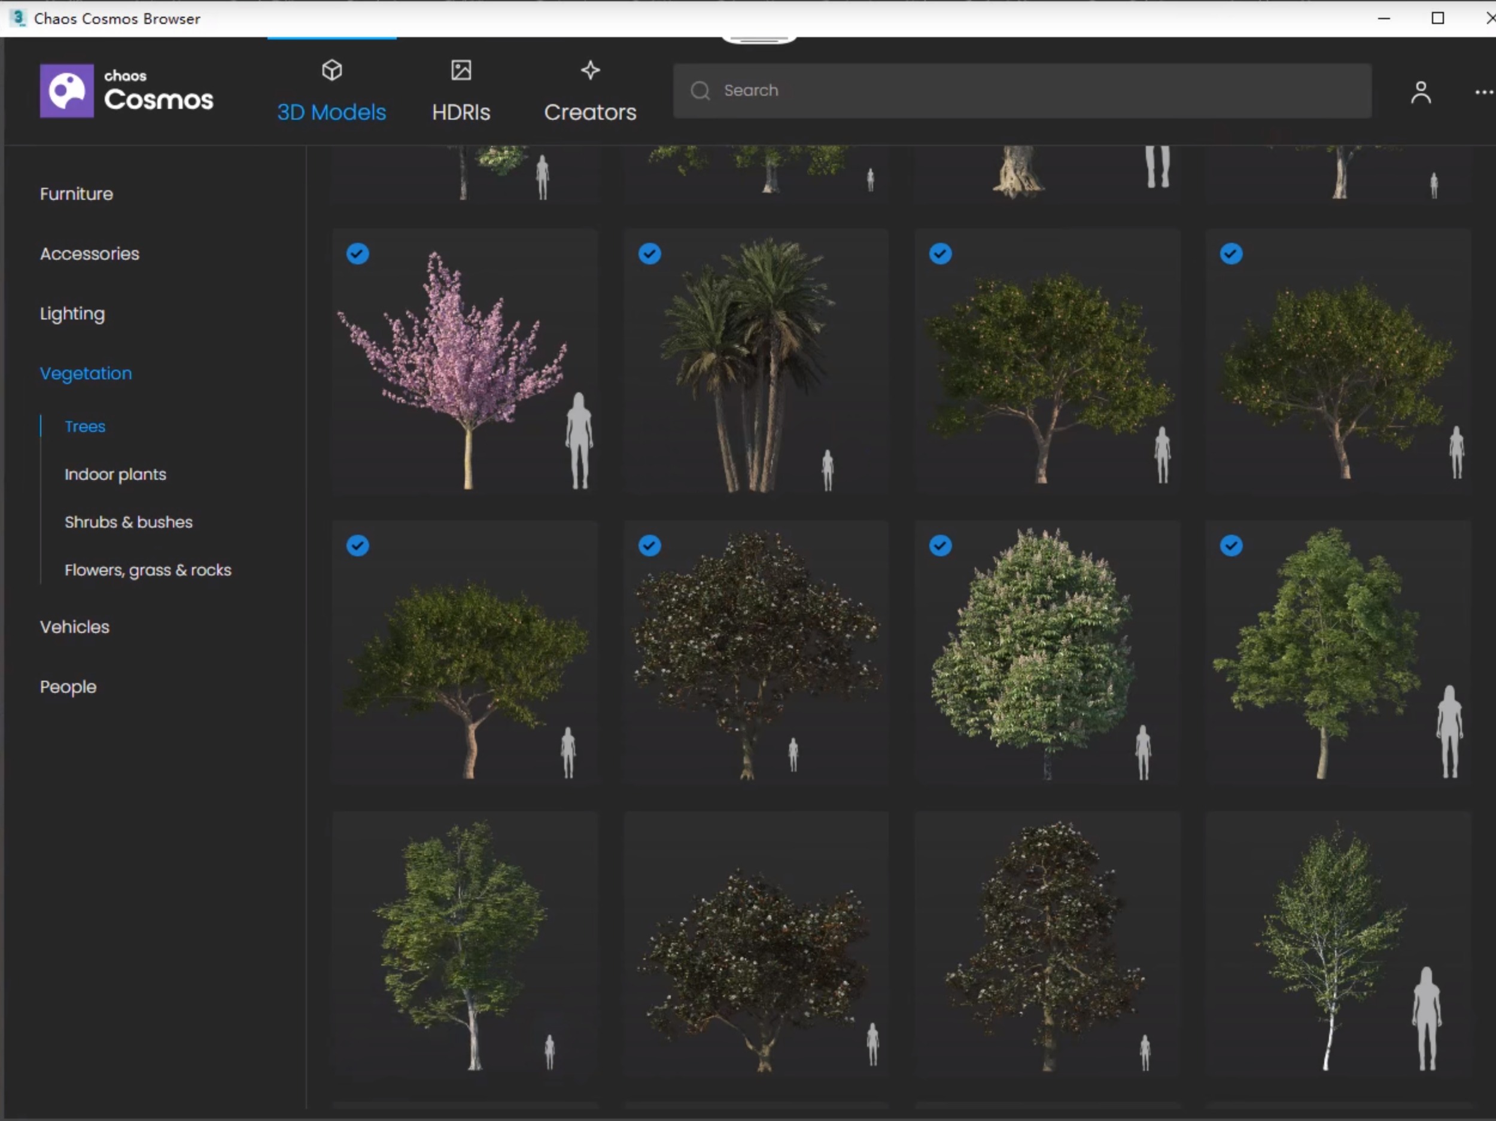Image resolution: width=1496 pixels, height=1121 pixels.
Task: Select the downloaded badge on pink blossom tree
Action: point(358,254)
